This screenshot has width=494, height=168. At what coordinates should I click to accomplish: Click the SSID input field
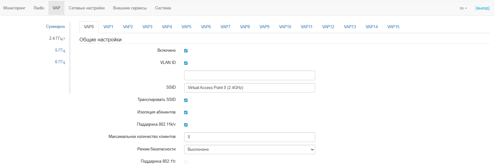(249, 88)
